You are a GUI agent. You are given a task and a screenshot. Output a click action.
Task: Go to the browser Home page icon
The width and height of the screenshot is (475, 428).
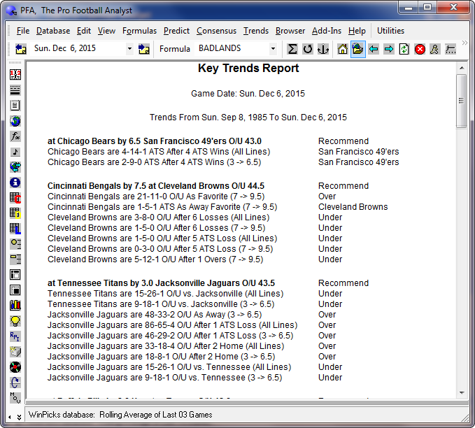343,49
